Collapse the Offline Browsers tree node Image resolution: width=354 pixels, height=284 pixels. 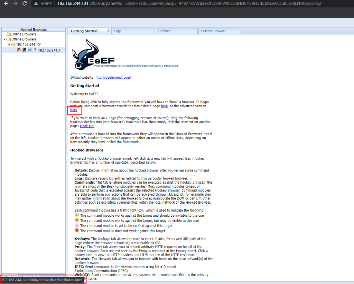coord(4,39)
